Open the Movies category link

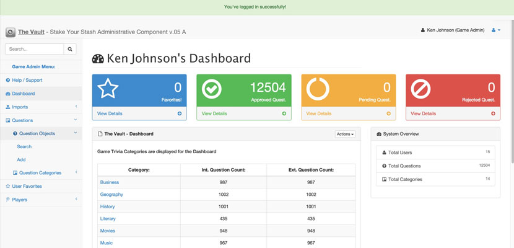(108, 231)
